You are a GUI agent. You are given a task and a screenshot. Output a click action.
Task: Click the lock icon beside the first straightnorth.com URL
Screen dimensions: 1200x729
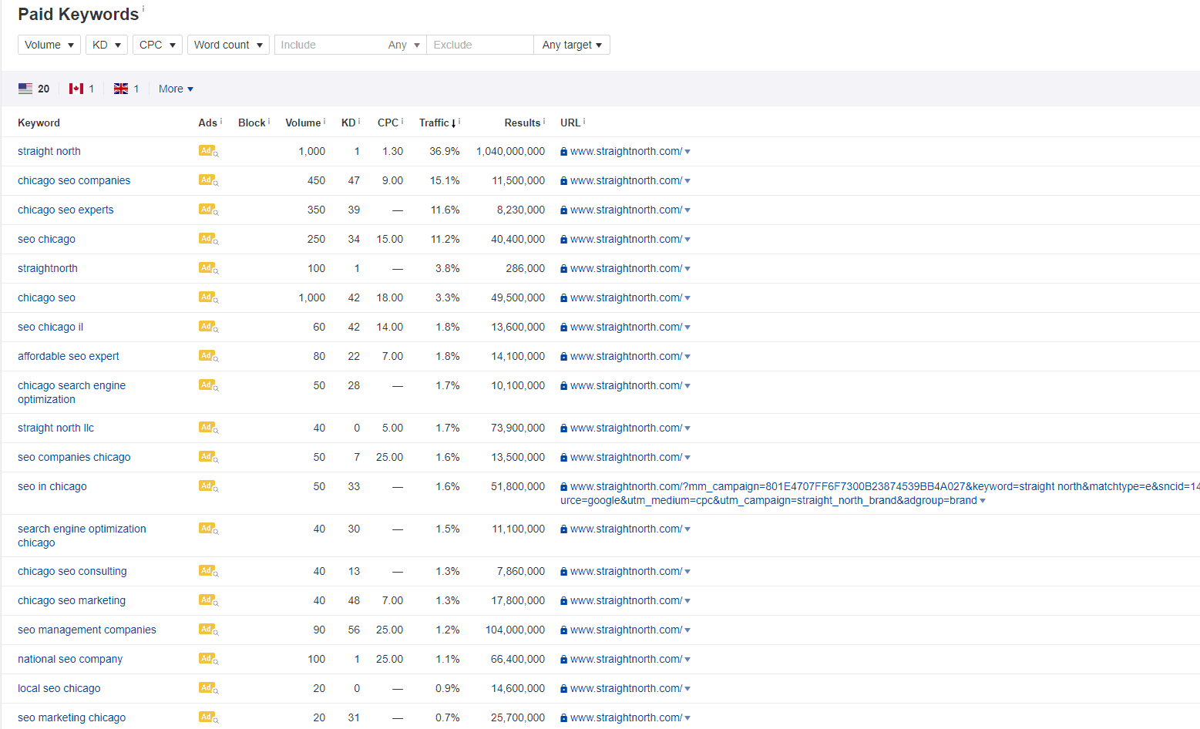pyautogui.click(x=563, y=151)
